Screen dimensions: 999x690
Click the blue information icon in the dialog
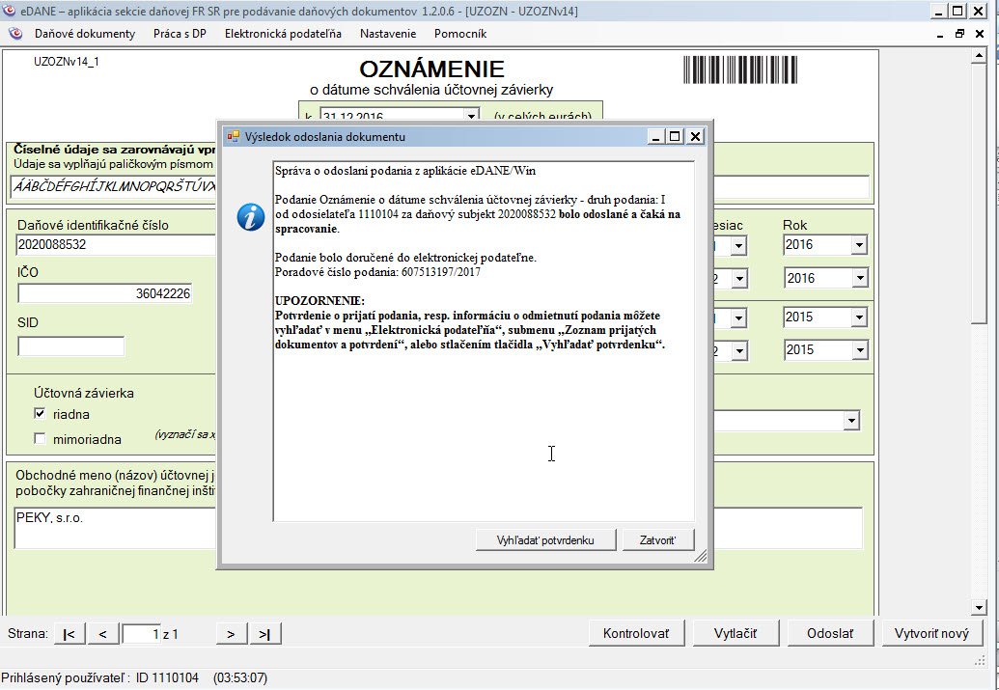click(250, 217)
